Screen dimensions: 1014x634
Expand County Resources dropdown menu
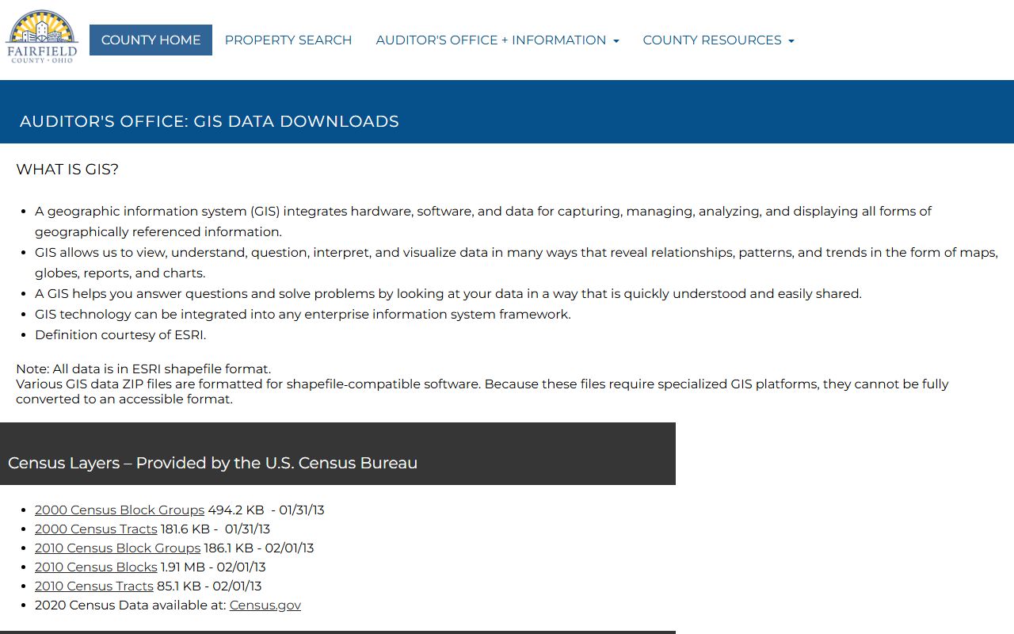click(x=719, y=40)
